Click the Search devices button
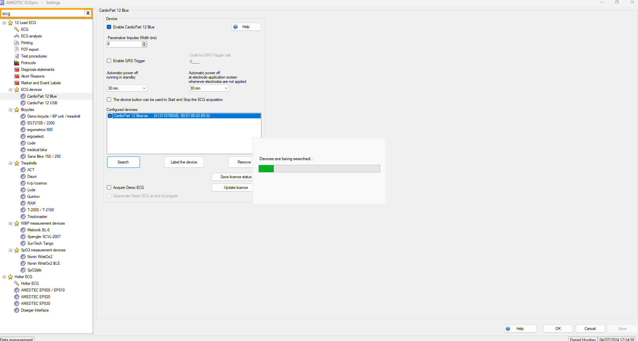This screenshot has height=341, width=638. tap(123, 162)
